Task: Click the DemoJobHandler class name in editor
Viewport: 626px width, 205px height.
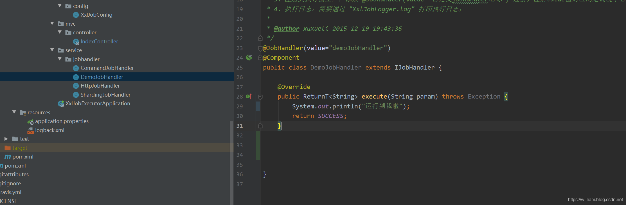Action: point(336,68)
